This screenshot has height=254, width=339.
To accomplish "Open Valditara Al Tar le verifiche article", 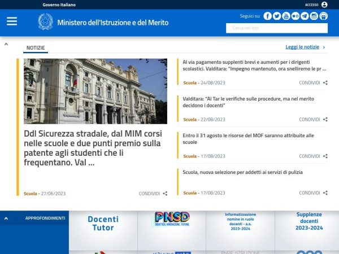I will (x=248, y=102).
